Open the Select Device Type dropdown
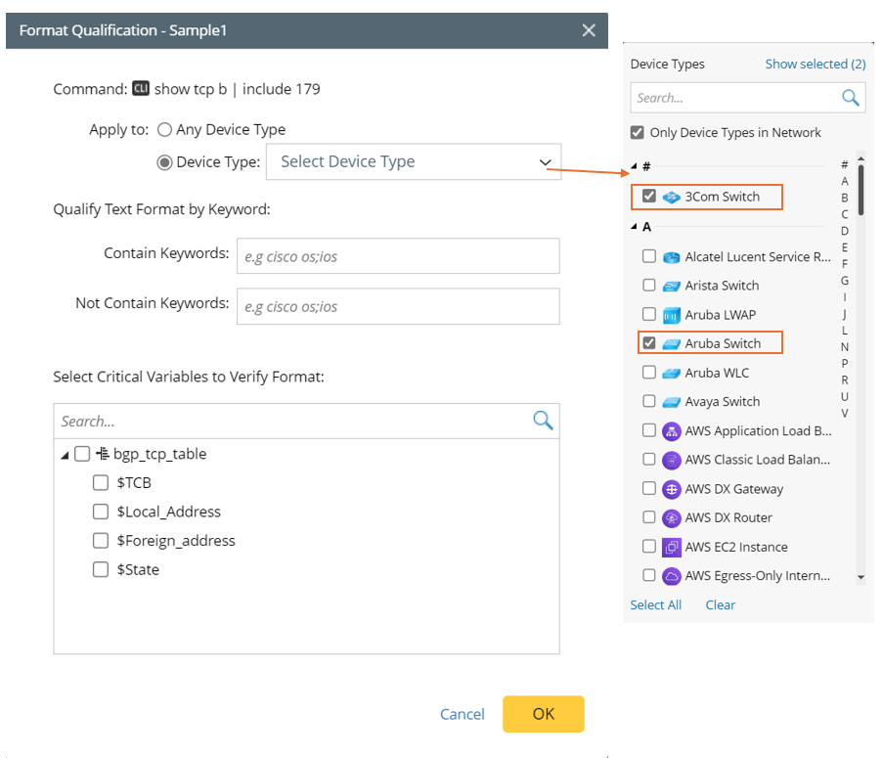Viewport: 883px width, 758px height. coord(414,162)
